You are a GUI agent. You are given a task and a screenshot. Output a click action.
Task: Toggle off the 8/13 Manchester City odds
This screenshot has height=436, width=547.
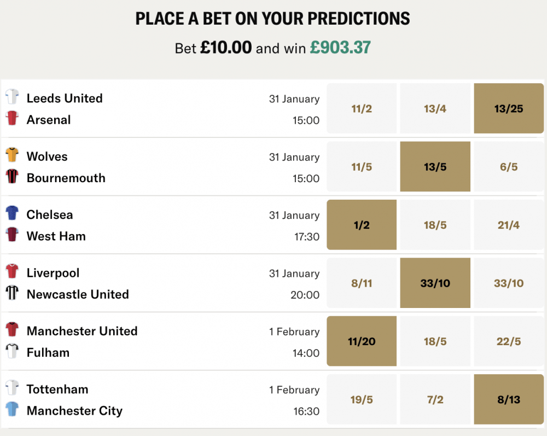pyautogui.click(x=508, y=399)
